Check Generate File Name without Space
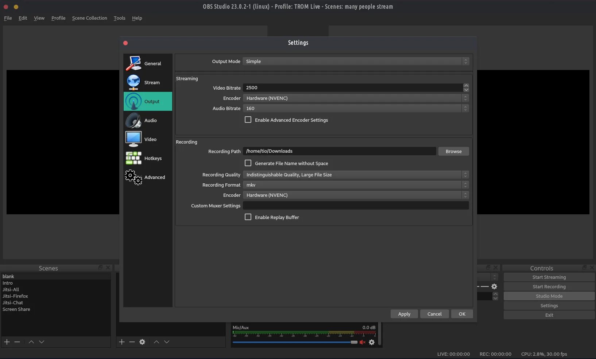The image size is (596, 359). (x=248, y=163)
